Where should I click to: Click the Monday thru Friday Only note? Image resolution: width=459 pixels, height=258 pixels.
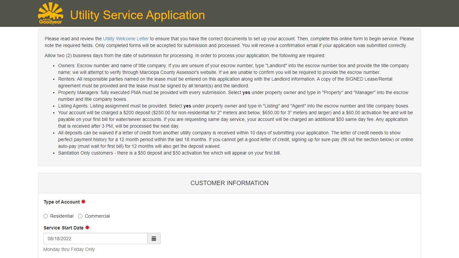pos(69,249)
